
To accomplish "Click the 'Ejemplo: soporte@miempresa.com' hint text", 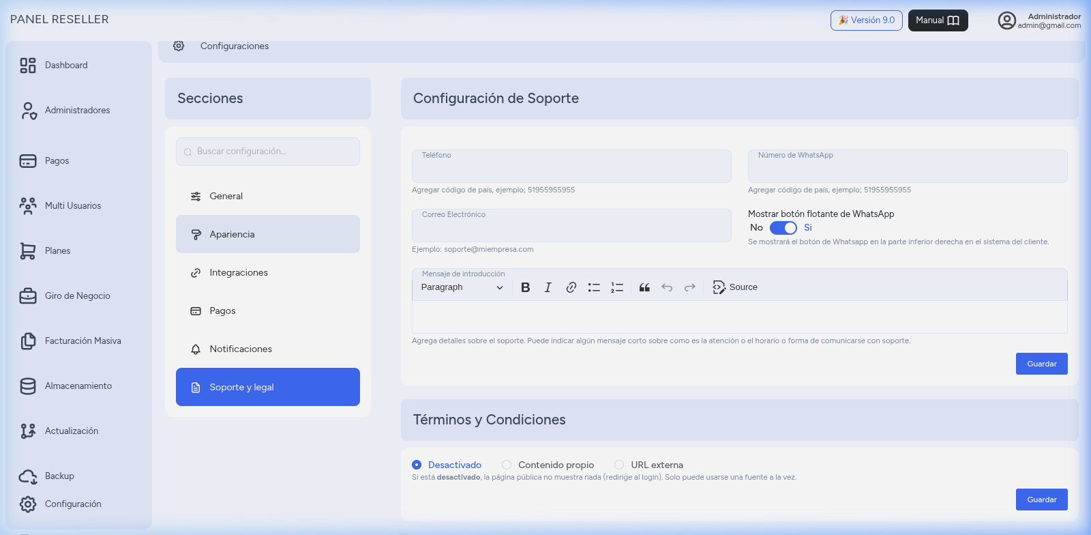I will [473, 249].
